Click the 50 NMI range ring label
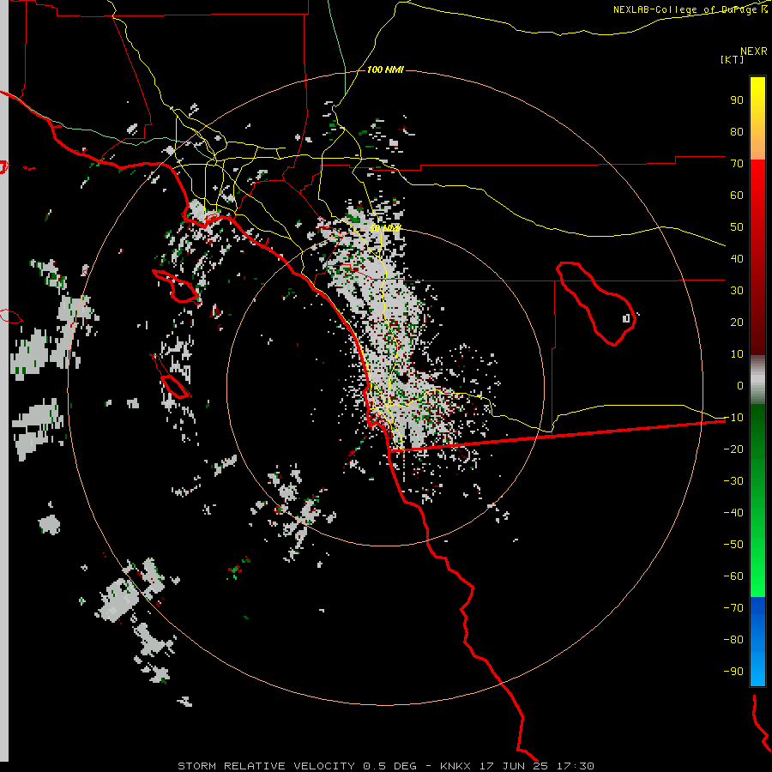772x772 pixels. point(385,228)
